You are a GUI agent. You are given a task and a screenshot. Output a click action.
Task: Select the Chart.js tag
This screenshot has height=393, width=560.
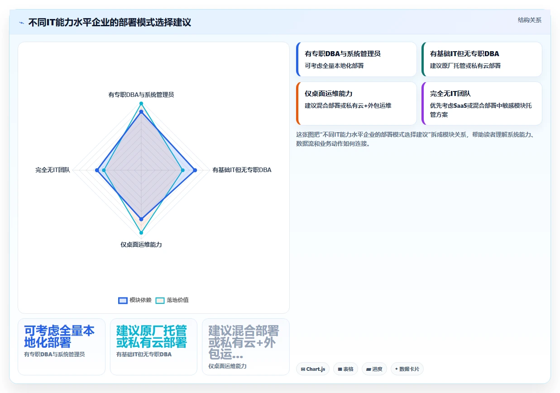tap(313, 369)
